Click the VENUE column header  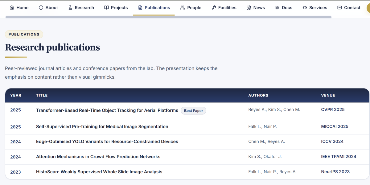(328, 95)
